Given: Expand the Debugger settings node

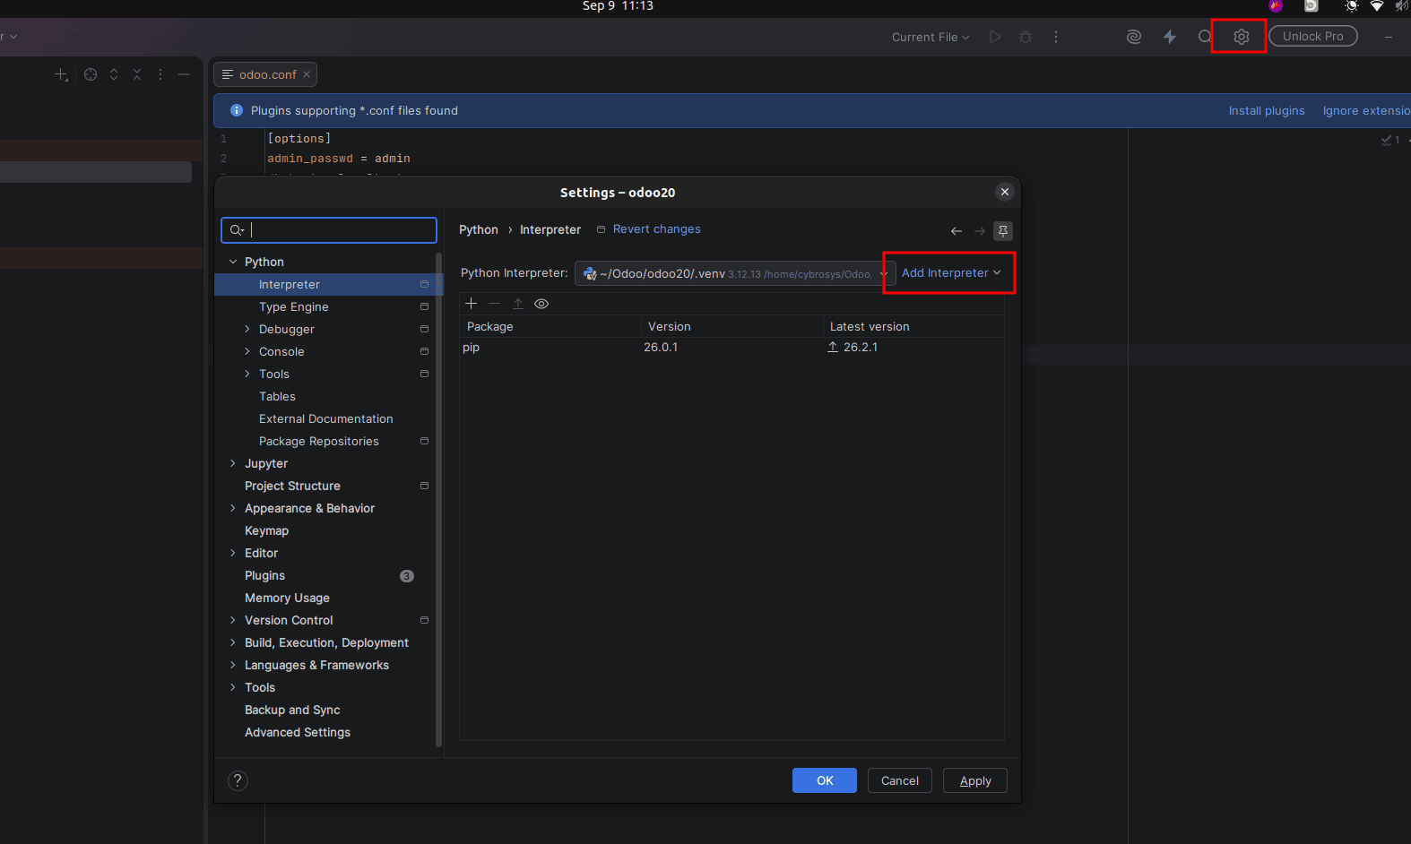Looking at the screenshot, I should (247, 329).
